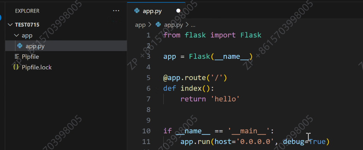Click line number 5 in the gutter
The image size is (363, 150).
pyautogui.click(x=148, y=78)
